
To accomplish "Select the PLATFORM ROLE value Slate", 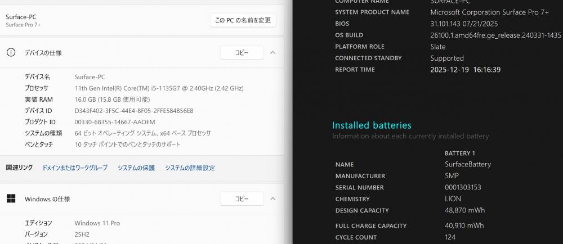I will (437, 47).
